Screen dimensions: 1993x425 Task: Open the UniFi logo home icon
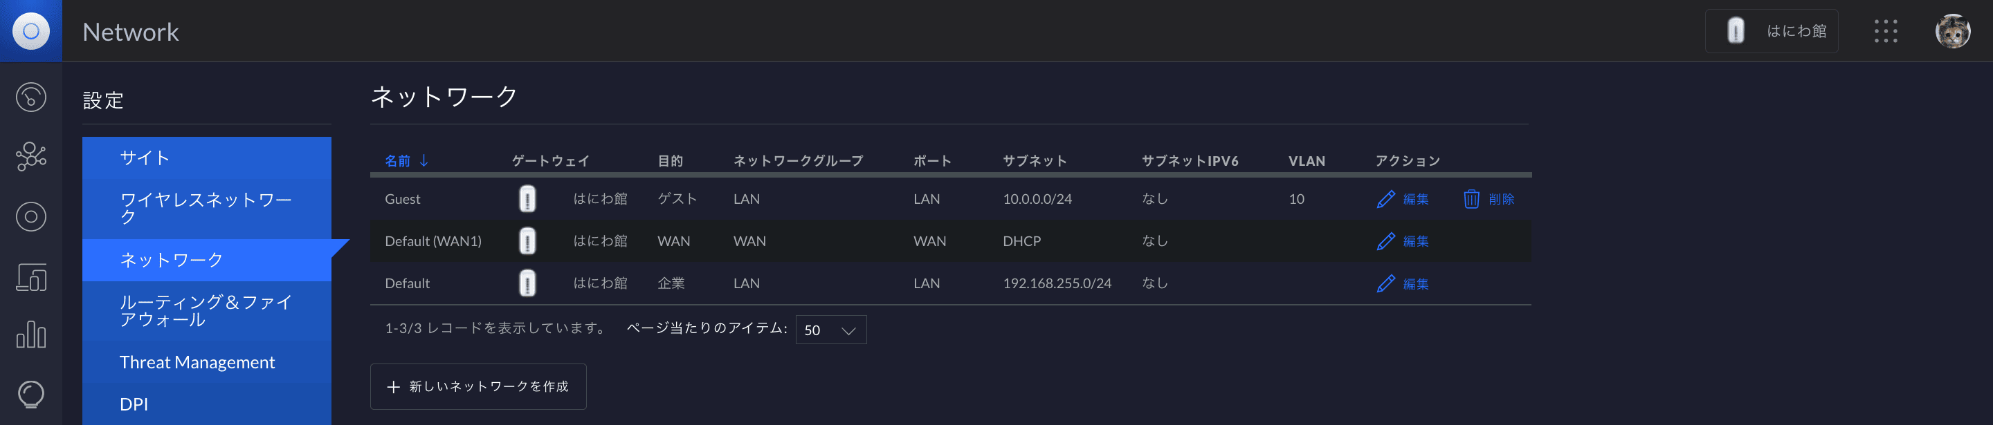31,31
